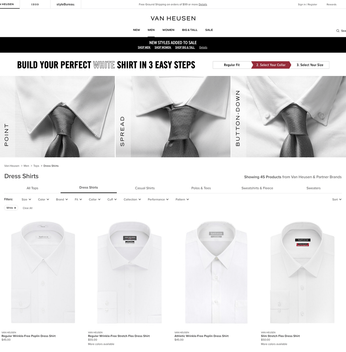Click the search magnifier icon

click(x=338, y=31)
